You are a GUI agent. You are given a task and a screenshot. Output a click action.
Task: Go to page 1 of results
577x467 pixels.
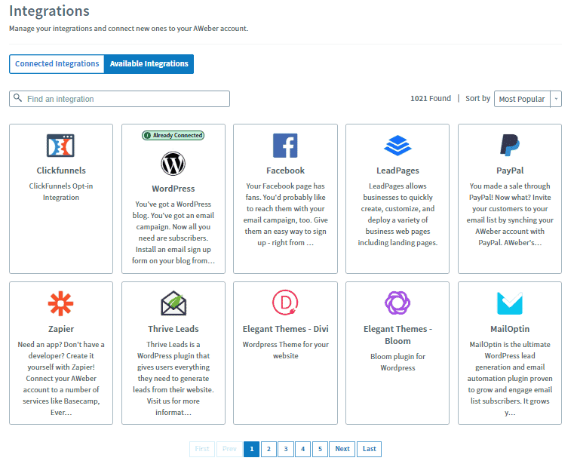252,449
